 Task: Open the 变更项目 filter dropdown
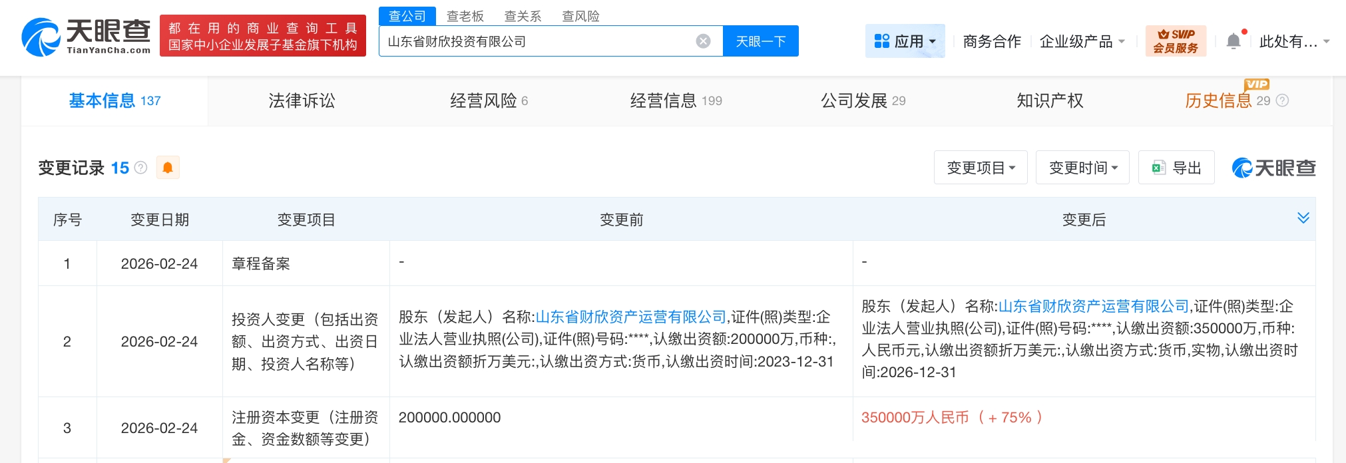[x=981, y=168]
